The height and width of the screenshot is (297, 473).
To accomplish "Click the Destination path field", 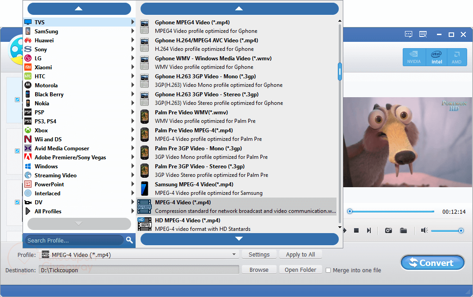I will (x=139, y=270).
